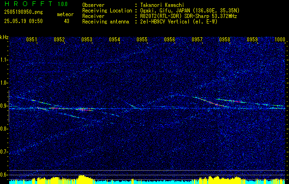Click the version number 1.0.0
The height and width of the screenshot is (184, 289).
(62, 4)
